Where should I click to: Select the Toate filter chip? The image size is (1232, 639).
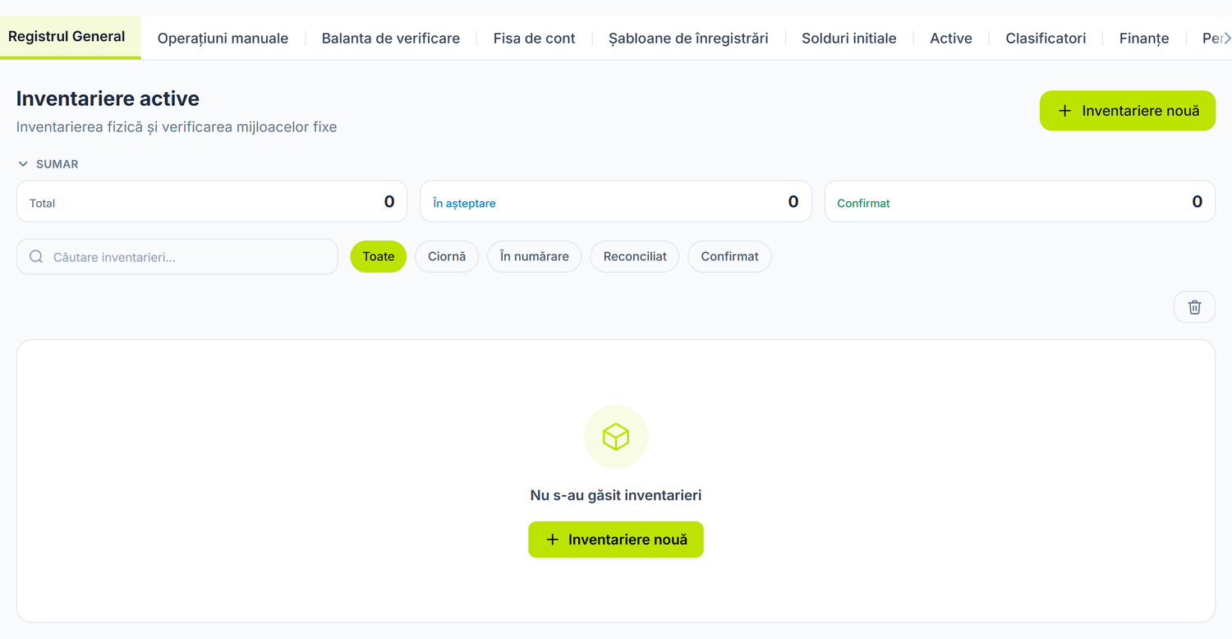(379, 256)
